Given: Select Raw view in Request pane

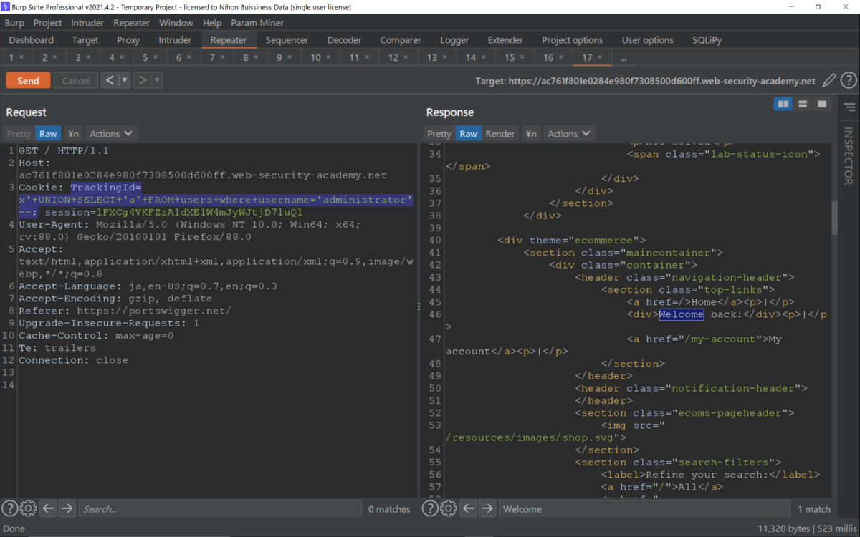Looking at the screenshot, I should (48, 134).
